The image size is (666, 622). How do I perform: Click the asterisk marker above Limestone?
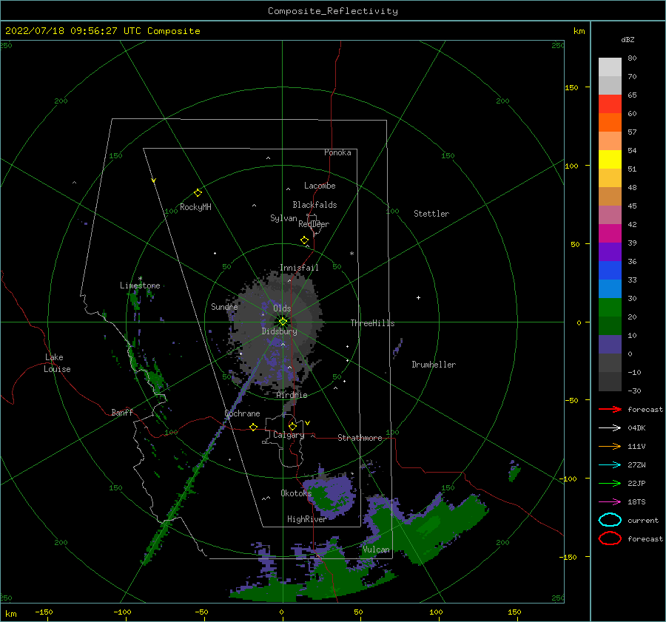click(x=140, y=279)
